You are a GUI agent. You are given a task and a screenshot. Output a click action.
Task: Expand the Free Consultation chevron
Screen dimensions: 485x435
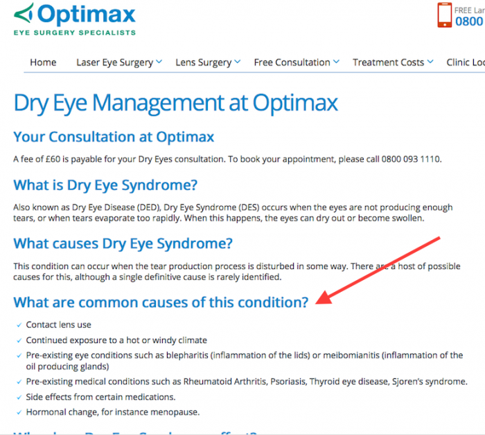(337, 62)
